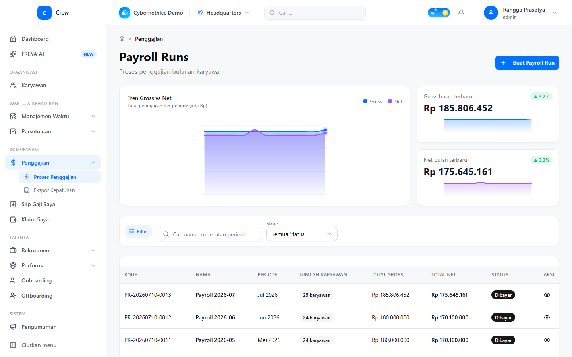Image resolution: width=572 pixels, height=357 pixels.
Task: Click the 3.2% gross growth badge
Action: (541, 96)
